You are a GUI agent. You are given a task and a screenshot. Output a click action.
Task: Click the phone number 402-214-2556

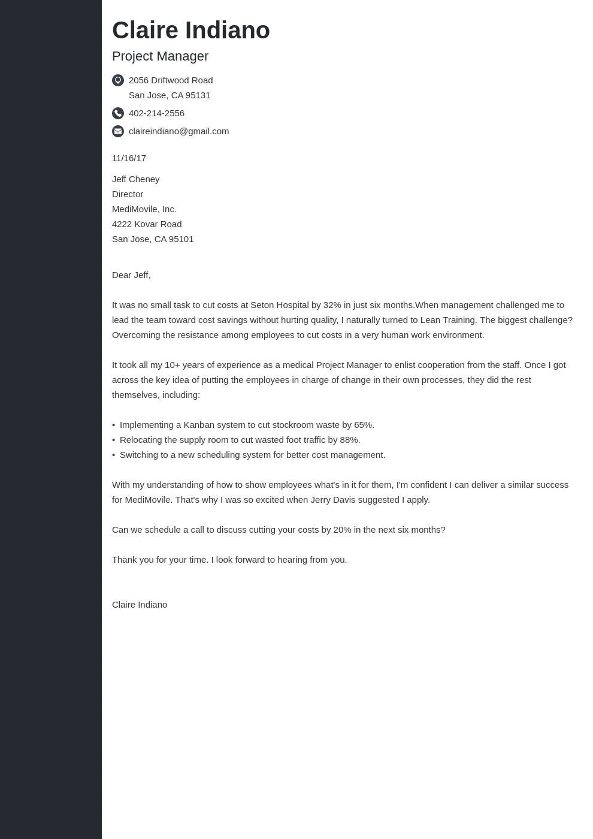click(x=156, y=113)
